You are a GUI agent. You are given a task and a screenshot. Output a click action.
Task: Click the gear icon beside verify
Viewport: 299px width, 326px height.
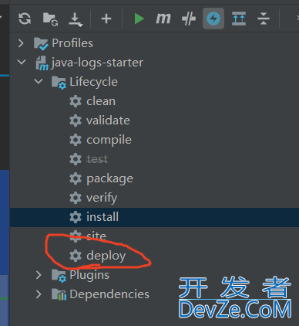(x=76, y=198)
